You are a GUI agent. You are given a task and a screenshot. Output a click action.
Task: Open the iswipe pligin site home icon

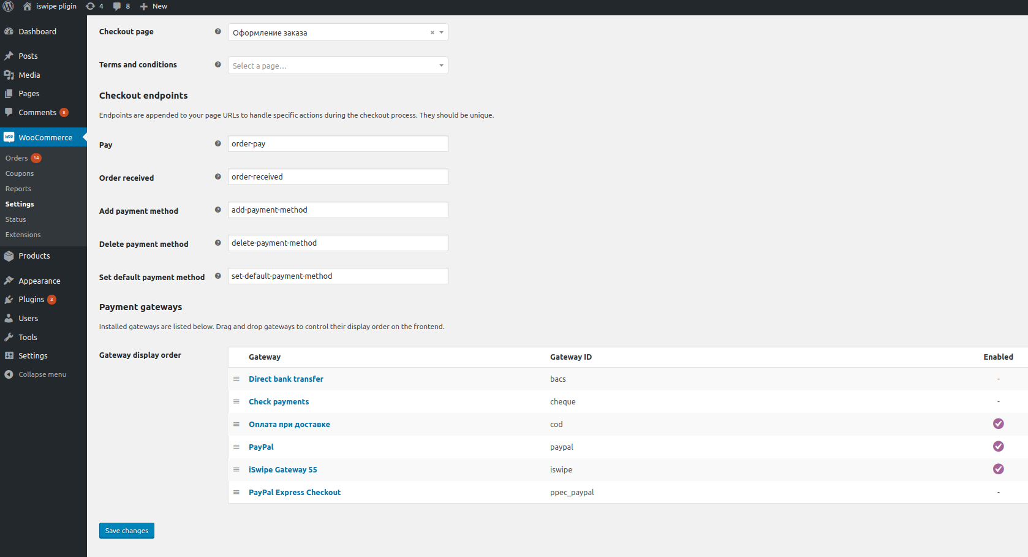(x=27, y=6)
